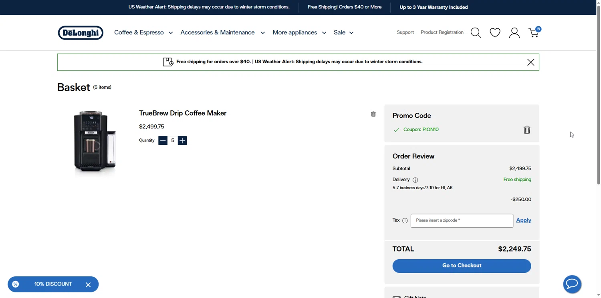Open the account profile icon

coord(514,33)
